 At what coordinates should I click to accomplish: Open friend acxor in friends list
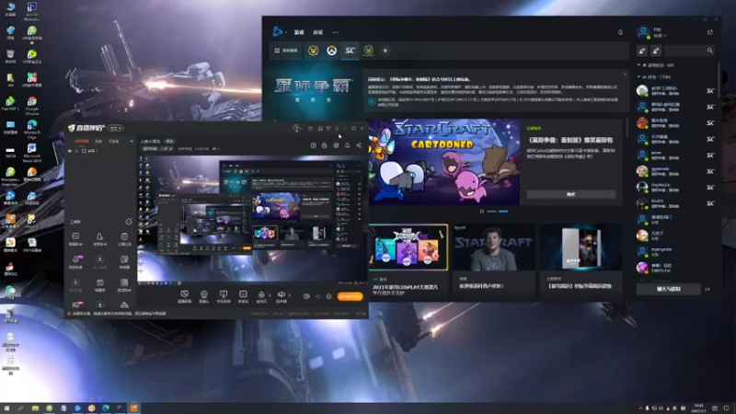coord(676,155)
